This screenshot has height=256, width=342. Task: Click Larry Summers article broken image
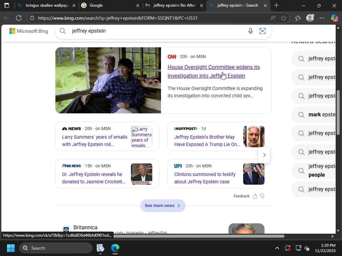tap(142, 137)
